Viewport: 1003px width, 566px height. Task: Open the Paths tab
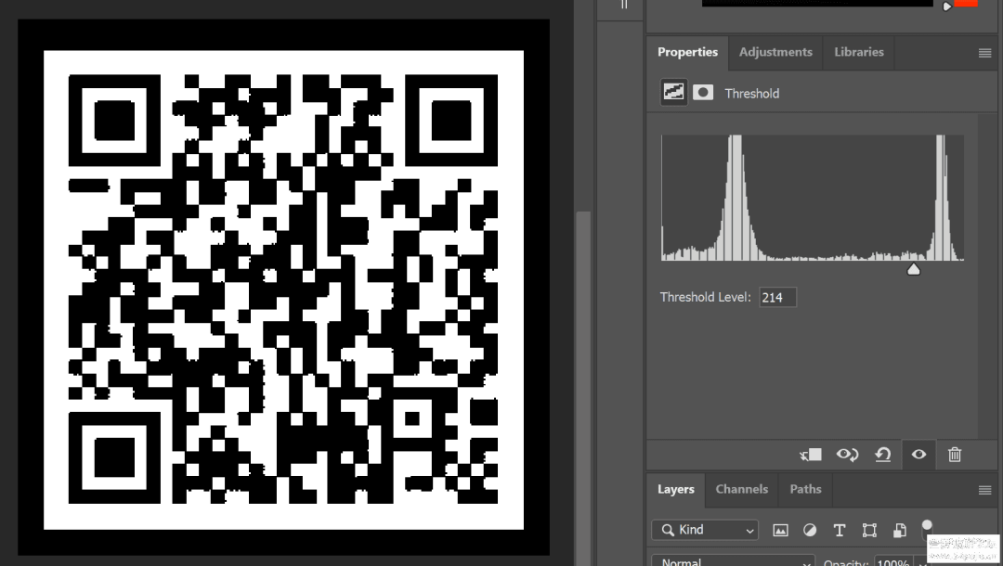tap(805, 489)
